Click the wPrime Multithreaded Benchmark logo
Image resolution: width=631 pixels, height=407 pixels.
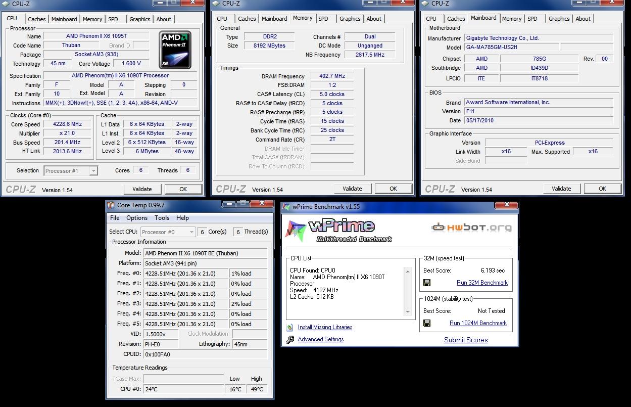tap(339, 230)
